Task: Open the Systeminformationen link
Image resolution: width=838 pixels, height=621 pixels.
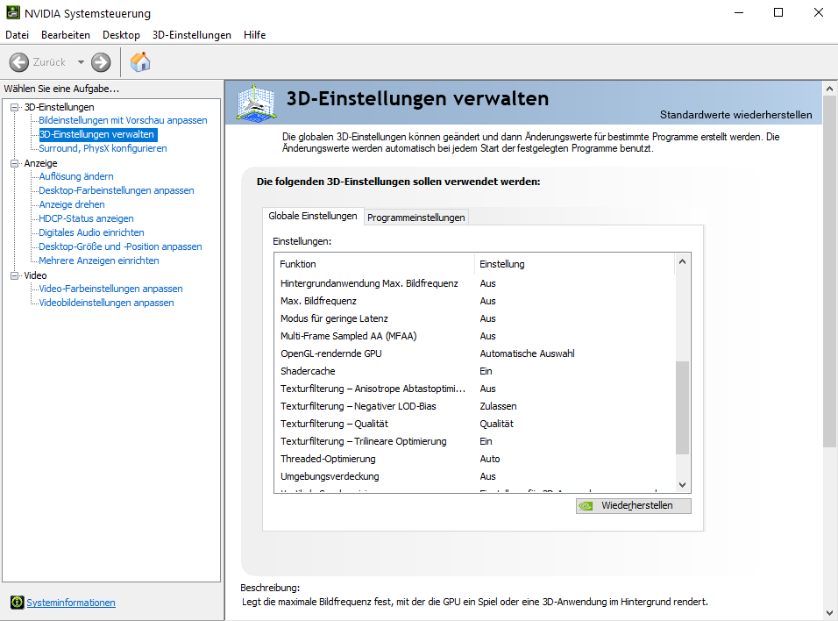Action: [71, 603]
